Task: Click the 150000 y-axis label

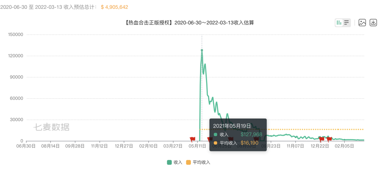Action: coord(16,35)
